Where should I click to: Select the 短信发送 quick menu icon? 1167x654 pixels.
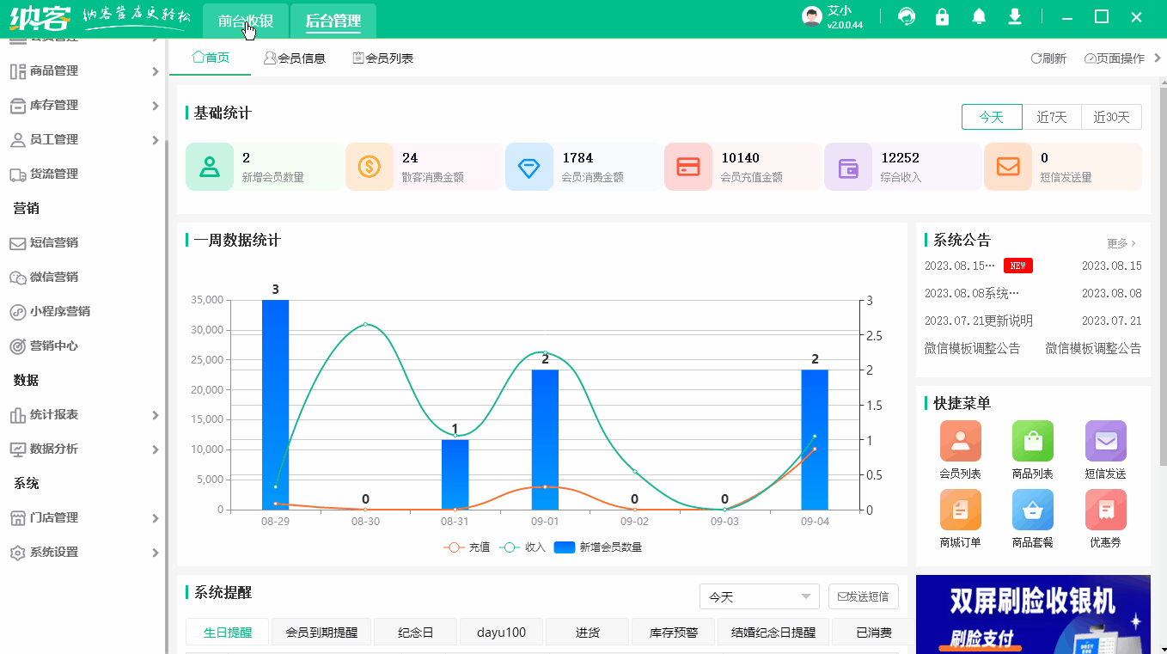tap(1105, 441)
